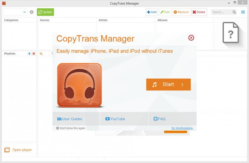Click the search magnifier icon
Image resolution: width=249 pixels, height=163 pixels.
pyautogui.click(x=234, y=12)
